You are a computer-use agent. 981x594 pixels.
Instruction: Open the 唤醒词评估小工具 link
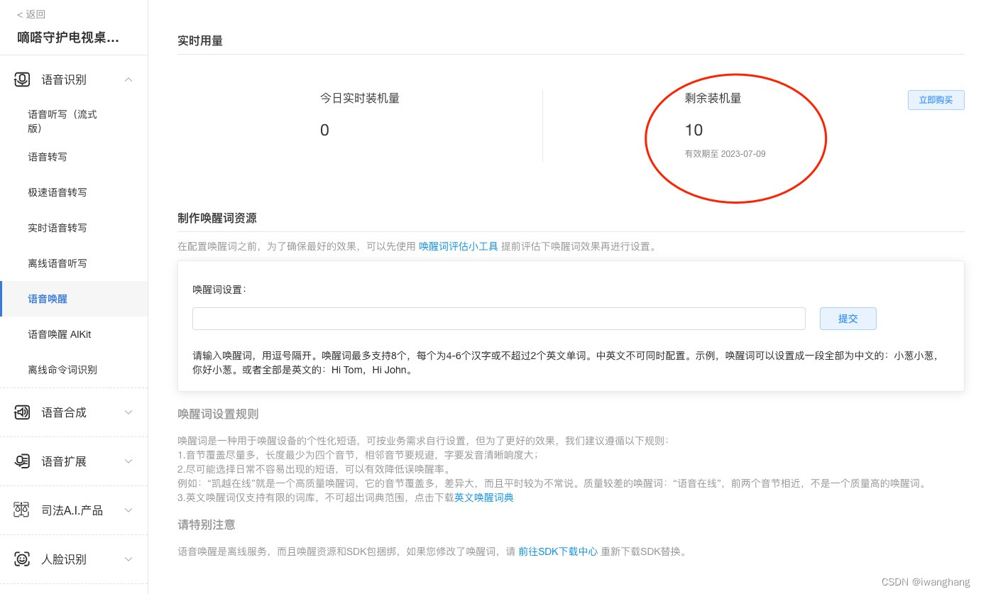[458, 246]
